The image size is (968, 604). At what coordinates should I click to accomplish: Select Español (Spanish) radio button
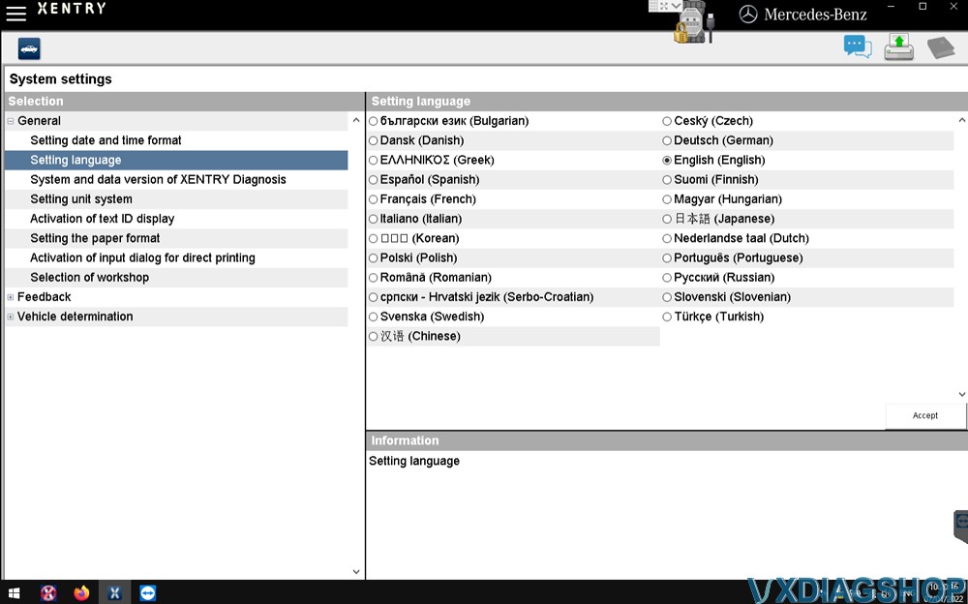pos(373,180)
